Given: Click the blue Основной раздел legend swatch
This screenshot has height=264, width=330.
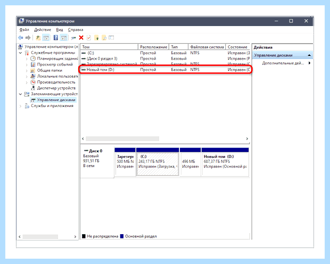Looking at the screenshot, I should pyautogui.click(x=122, y=236).
